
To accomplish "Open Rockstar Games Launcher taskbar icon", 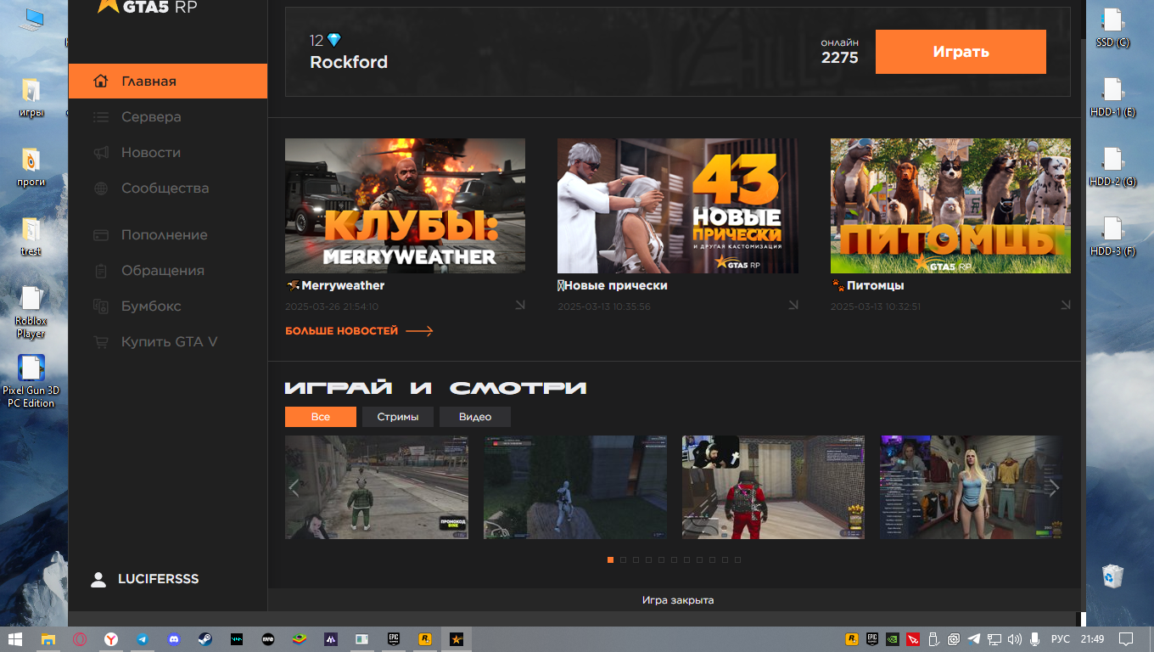I will [424, 639].
